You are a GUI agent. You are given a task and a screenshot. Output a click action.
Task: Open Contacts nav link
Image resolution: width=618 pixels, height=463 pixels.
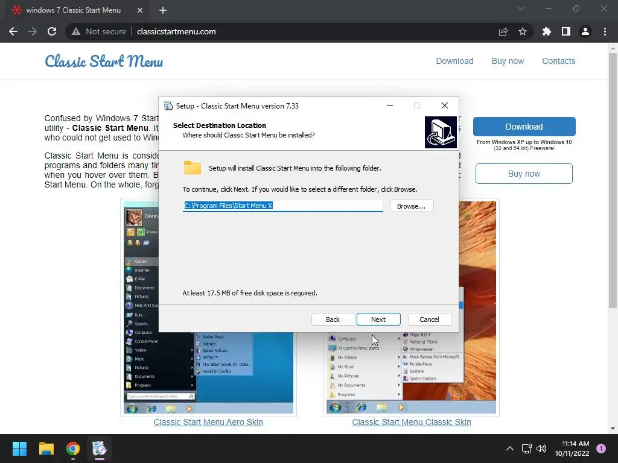coord(558,61)
